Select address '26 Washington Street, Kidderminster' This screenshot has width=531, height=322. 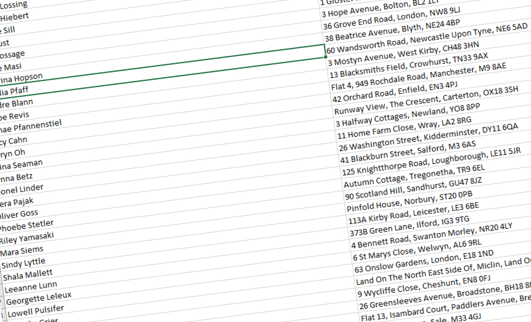[428, 137]
